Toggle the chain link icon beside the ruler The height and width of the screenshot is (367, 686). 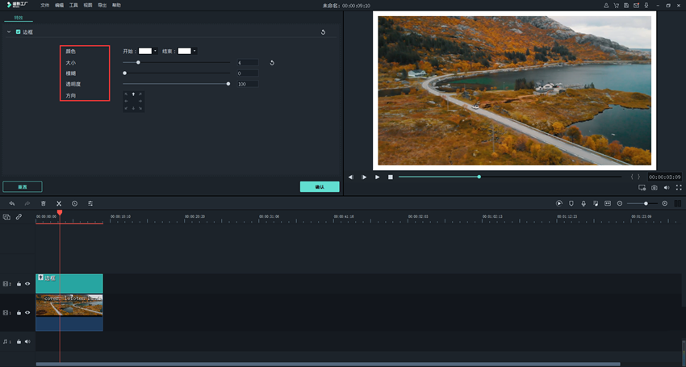click(x=19, y=217)
